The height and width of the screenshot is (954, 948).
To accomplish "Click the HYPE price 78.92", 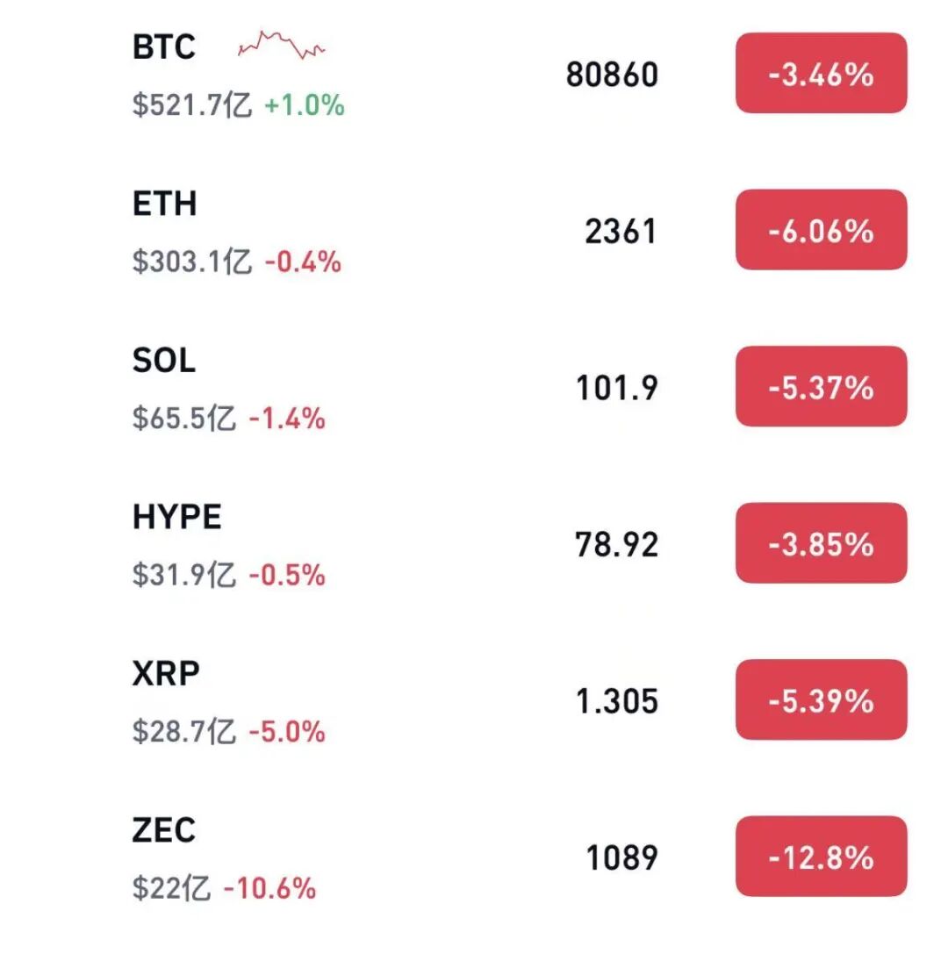I will click(x=617, y=544).
